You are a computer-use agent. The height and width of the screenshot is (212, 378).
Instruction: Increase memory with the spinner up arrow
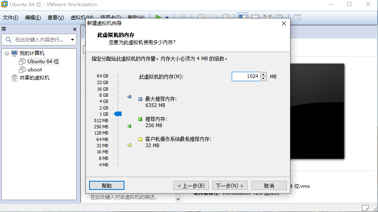263,74
